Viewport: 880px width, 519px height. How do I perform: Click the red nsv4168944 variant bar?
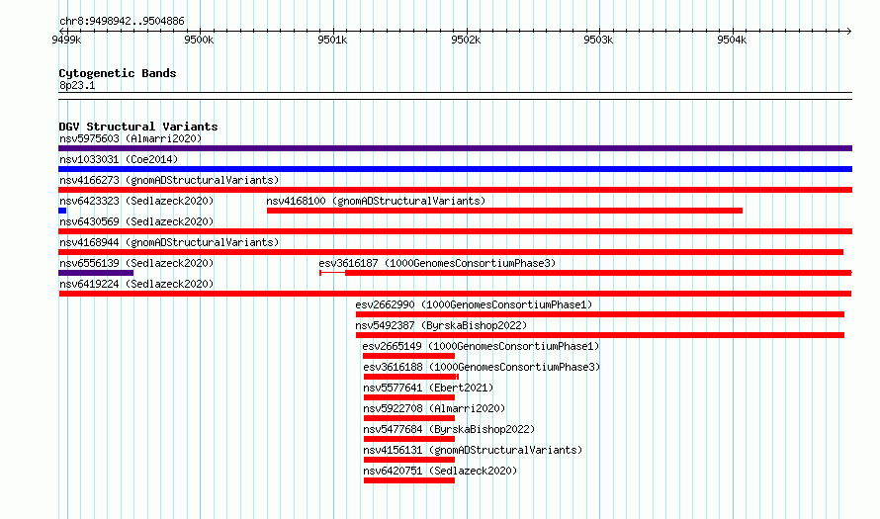451,252
